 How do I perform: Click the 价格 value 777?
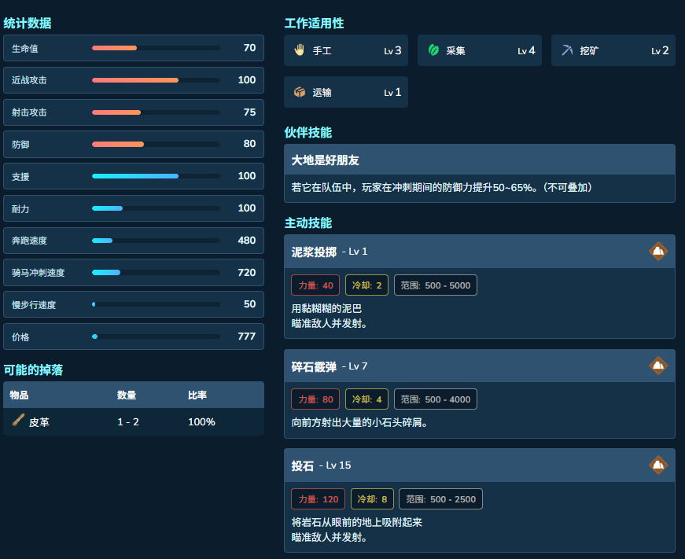click(x=247, y=337)
